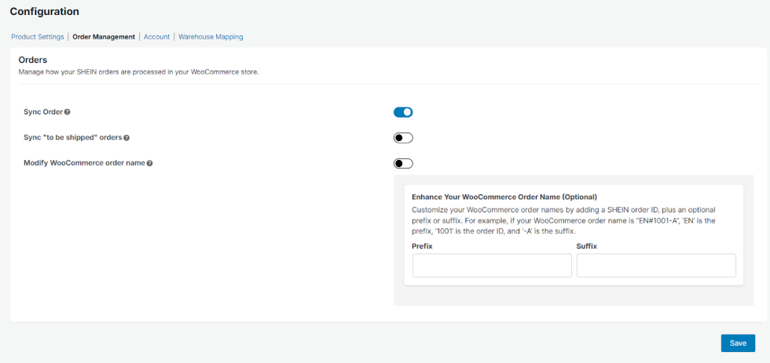Click the Save button

tap(738, 343)
